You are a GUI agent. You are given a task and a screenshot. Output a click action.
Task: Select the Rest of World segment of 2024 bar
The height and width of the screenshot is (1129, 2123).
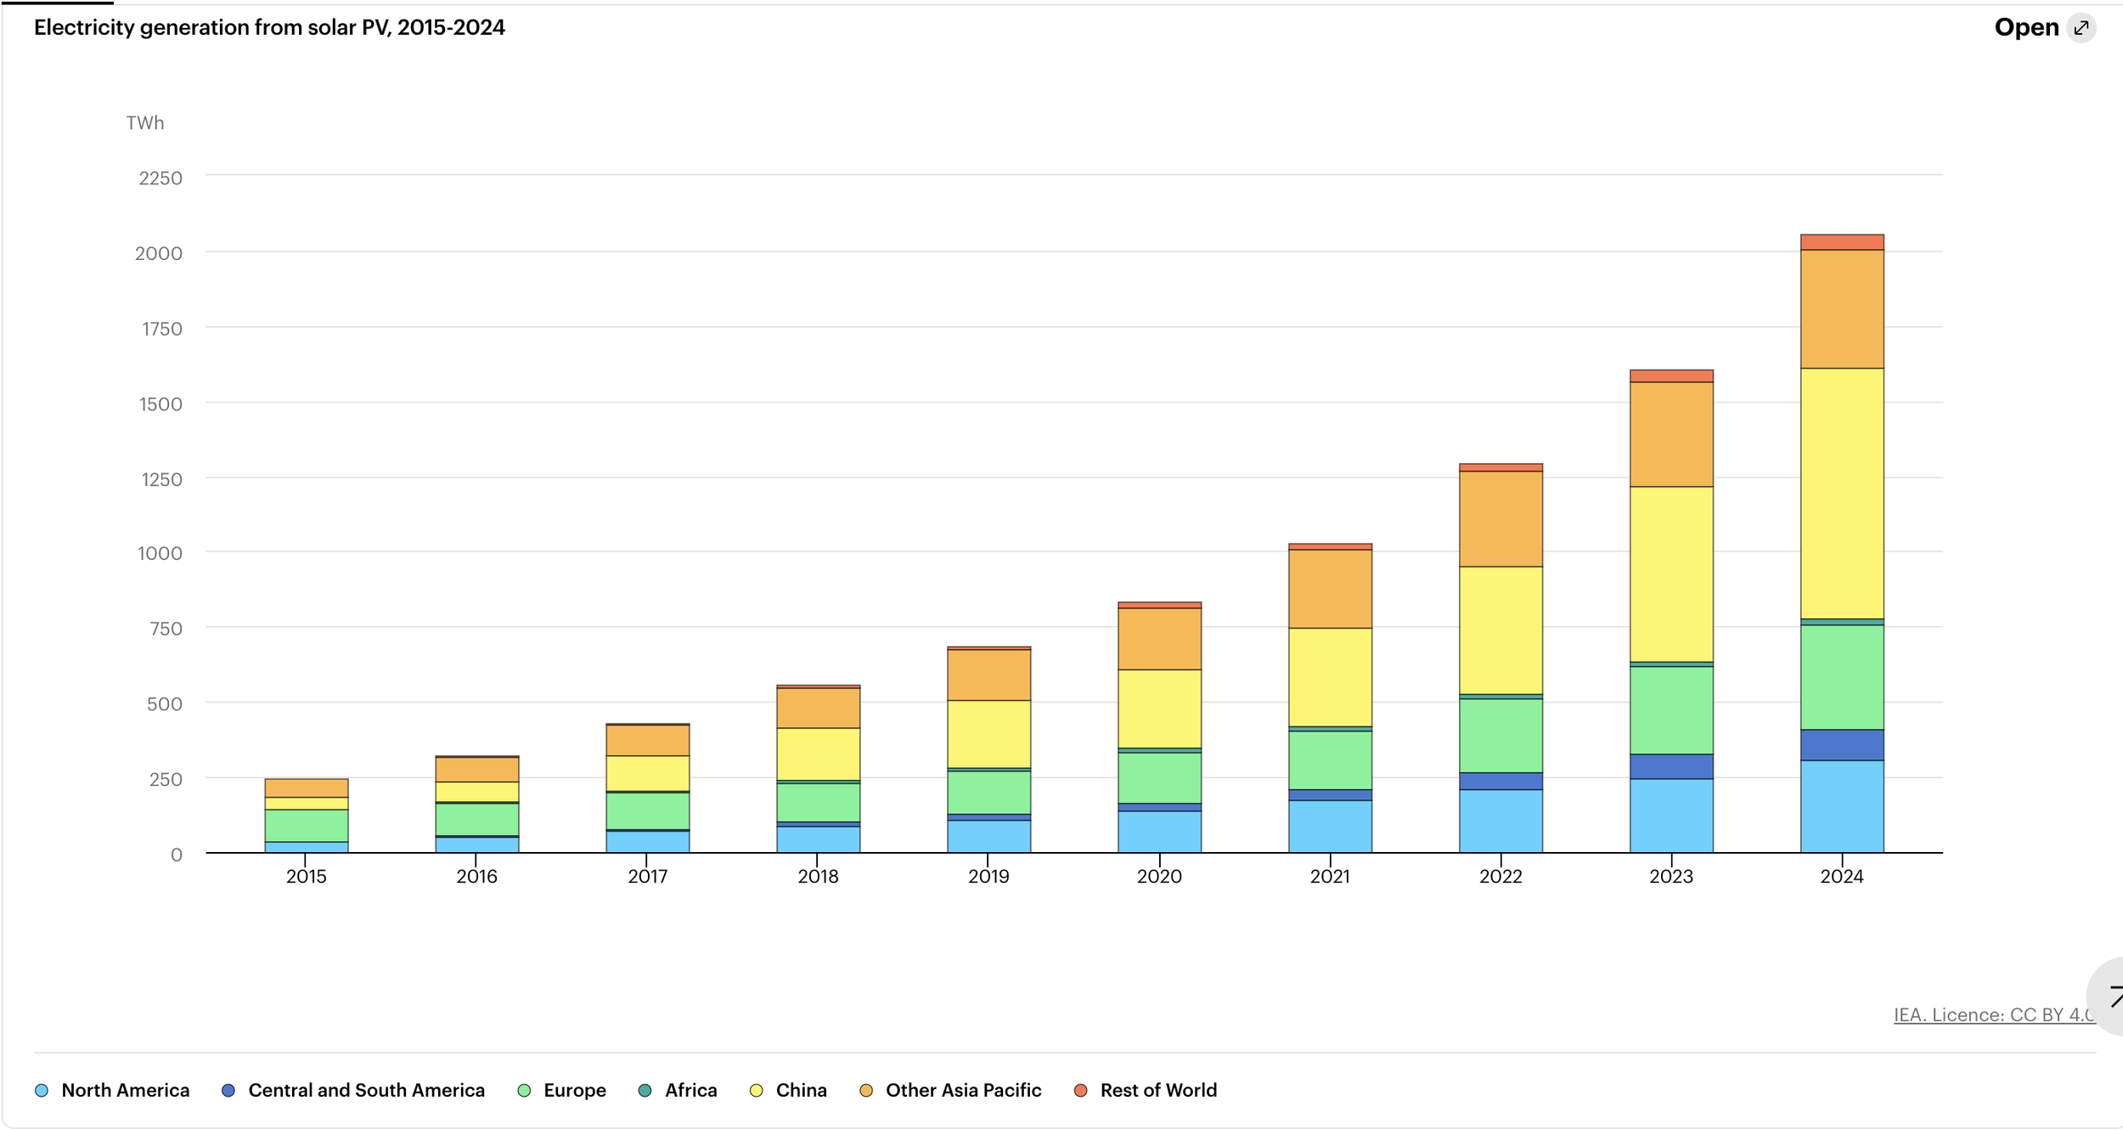tap(1842, 242)
